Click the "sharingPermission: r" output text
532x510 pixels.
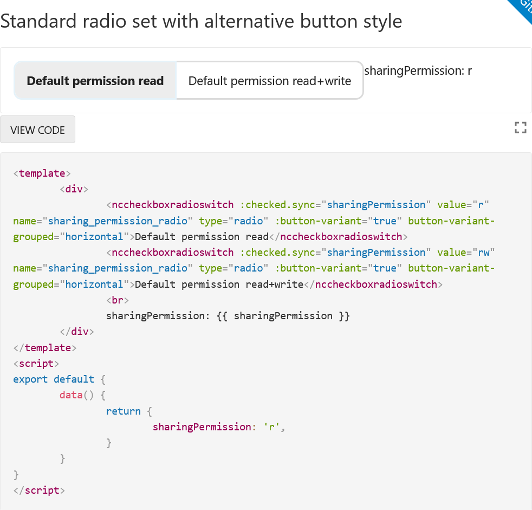pos(418,71)
